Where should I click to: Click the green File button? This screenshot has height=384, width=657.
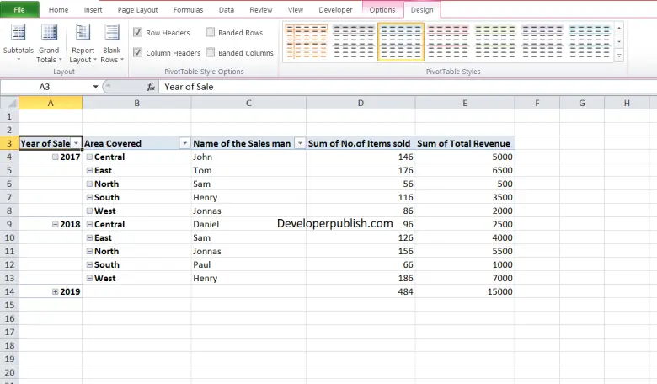[19, 9]
